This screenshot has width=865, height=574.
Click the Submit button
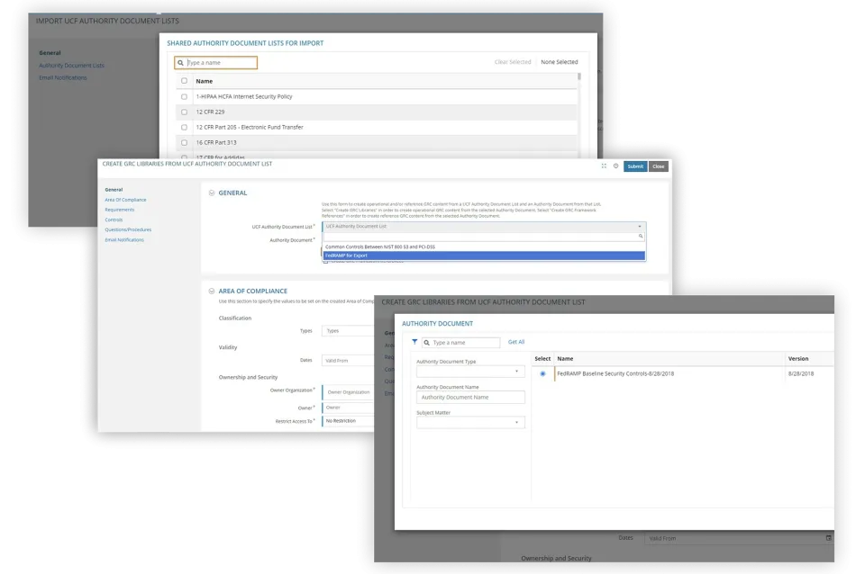pyautogui.click(x=635, y=166)
